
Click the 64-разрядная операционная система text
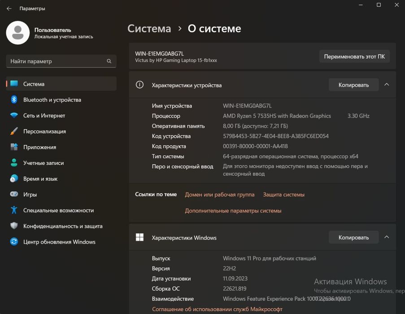(291, 156)
